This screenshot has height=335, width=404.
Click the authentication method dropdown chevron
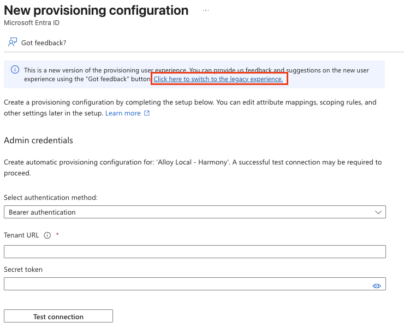378,212
